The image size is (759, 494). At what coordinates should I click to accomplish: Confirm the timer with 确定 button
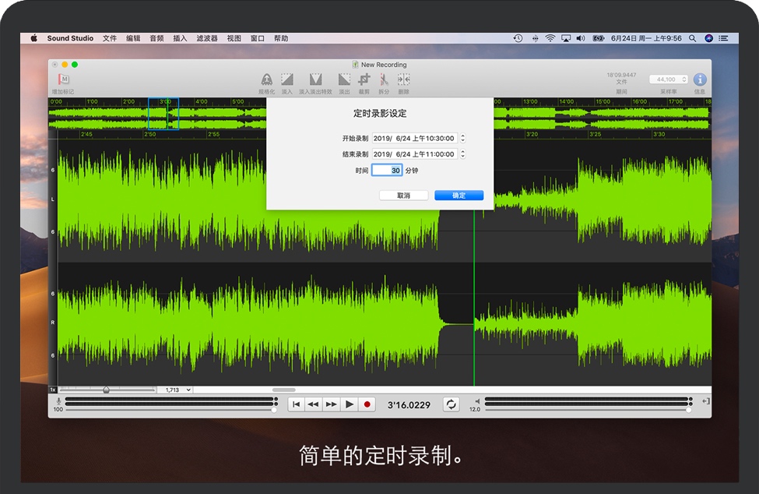click(459, 196)
